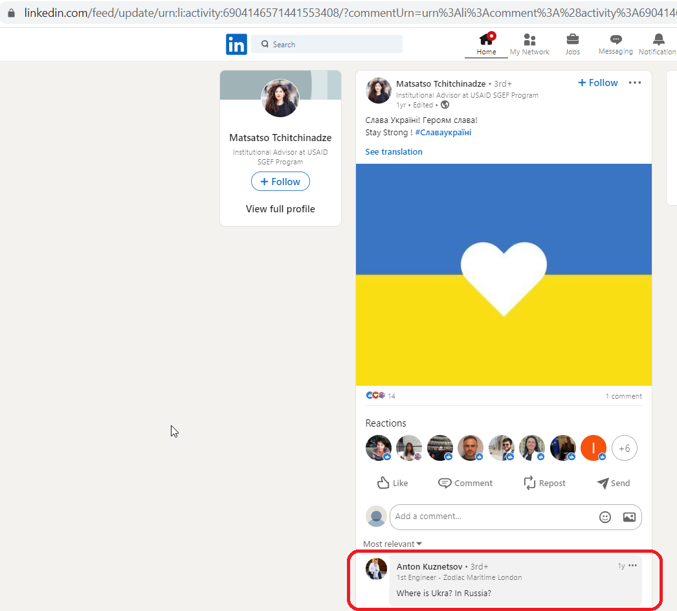Open My Network in the navigation bar
Viewport: 677px width, 611px height.
[x=529, y=45]
